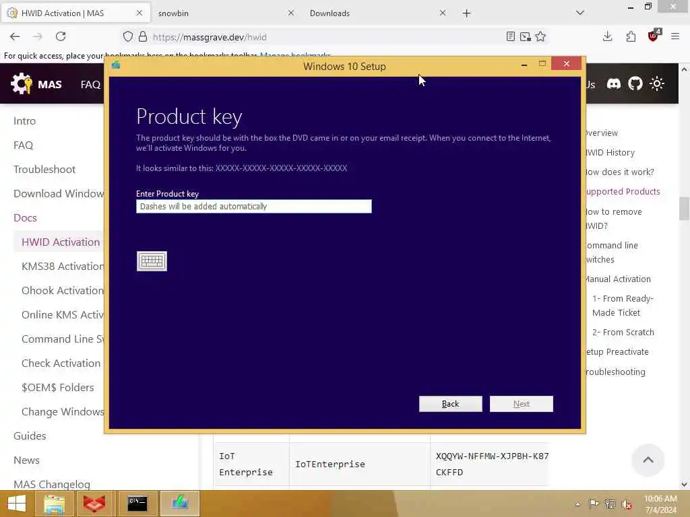Open the uBlock Origin extension icon

click(654, 36)
